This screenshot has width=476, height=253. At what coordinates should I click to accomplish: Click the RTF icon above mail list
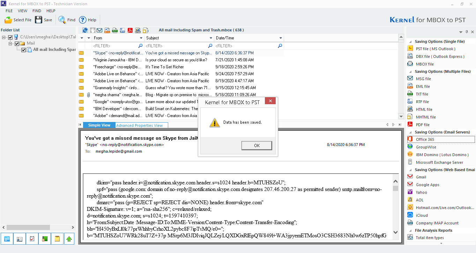pos(122,30)
